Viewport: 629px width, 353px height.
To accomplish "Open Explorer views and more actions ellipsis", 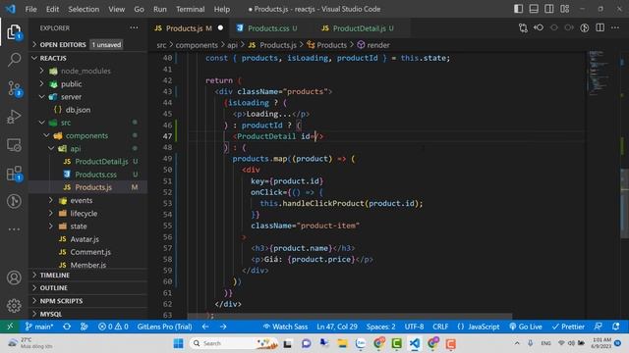I will point(134,27).
